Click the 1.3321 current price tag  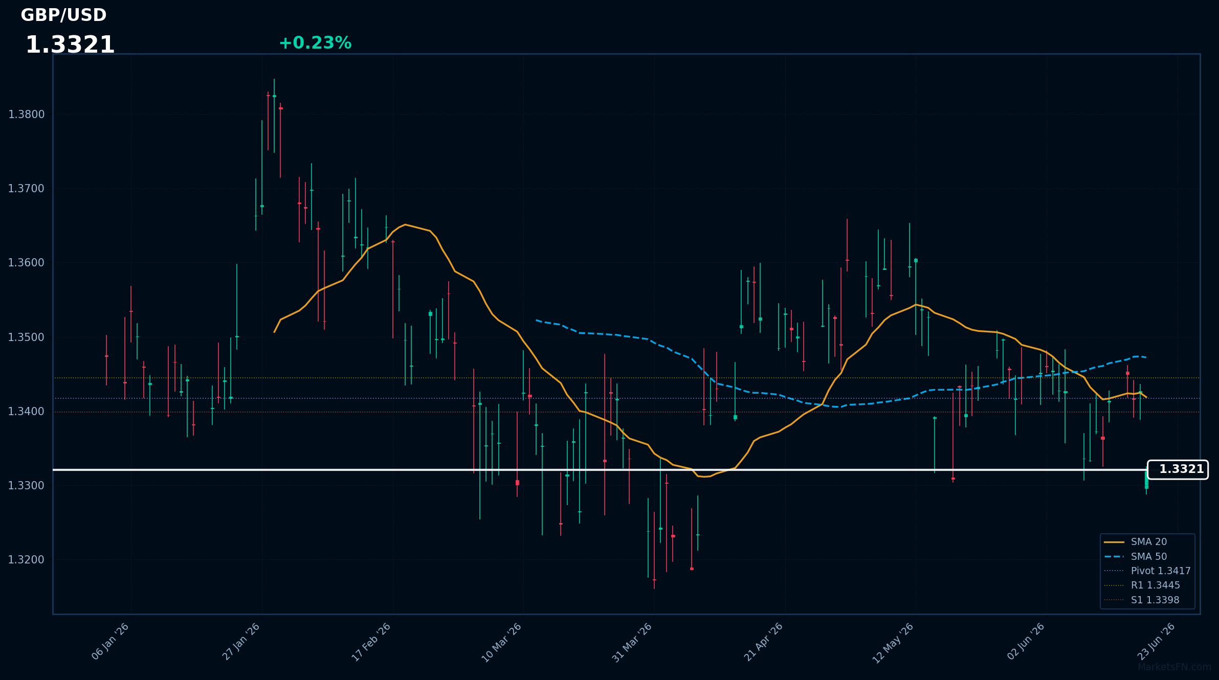point(1178,469)
